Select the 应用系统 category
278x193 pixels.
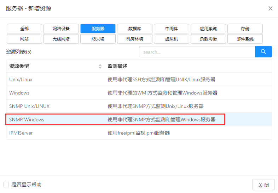[x=208, y=29]
